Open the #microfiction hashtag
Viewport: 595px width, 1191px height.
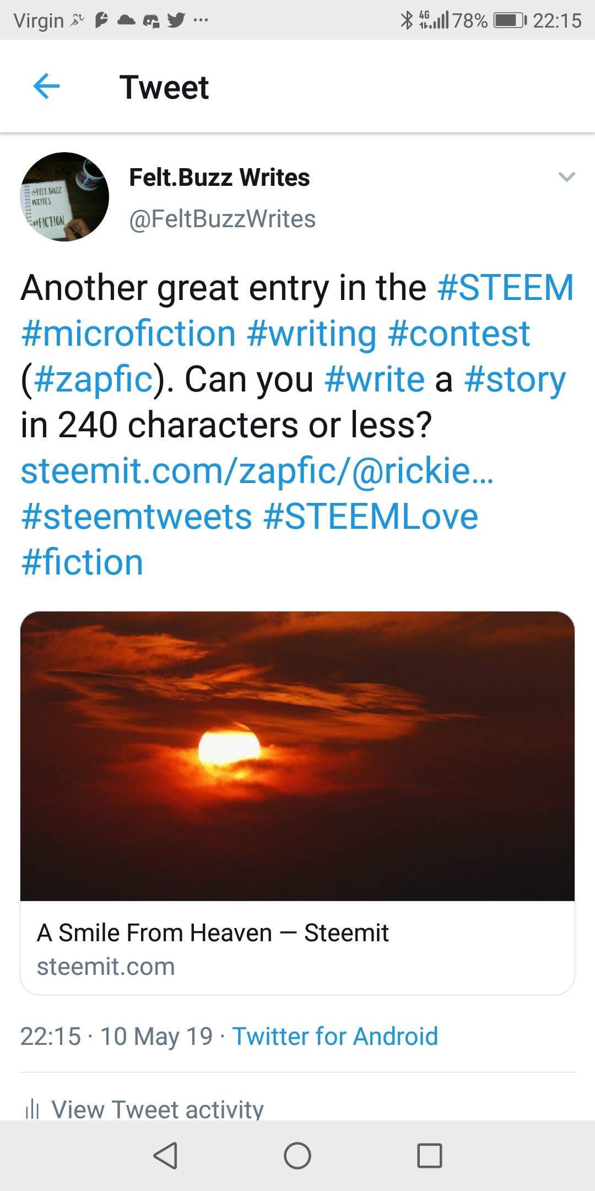pos(128,334)
